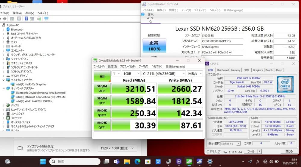Click the battery icon in system tray
The image size is (301, 167).
coord(277,162)
